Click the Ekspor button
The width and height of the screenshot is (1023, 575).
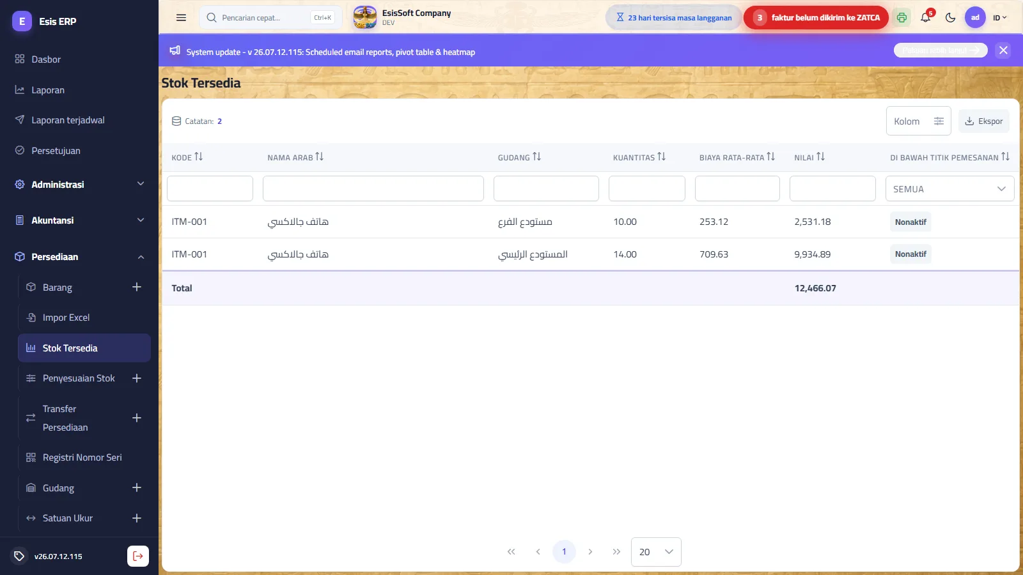984,121
